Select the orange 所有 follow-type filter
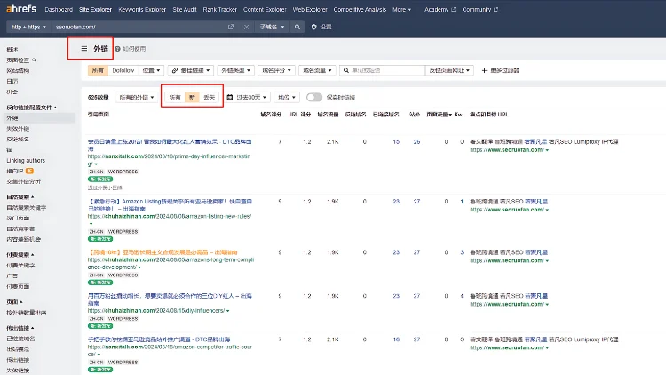 98,70
